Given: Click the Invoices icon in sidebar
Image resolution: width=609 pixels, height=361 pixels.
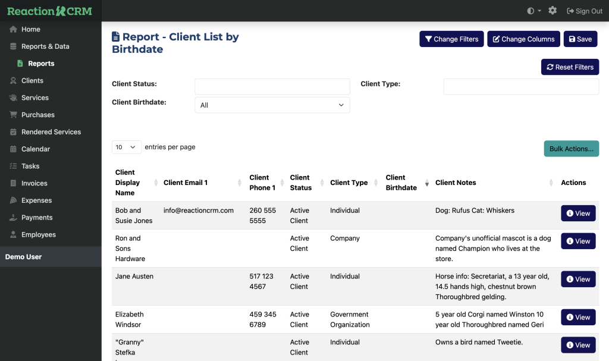Looking at the screenshot, I should [14, 183].
